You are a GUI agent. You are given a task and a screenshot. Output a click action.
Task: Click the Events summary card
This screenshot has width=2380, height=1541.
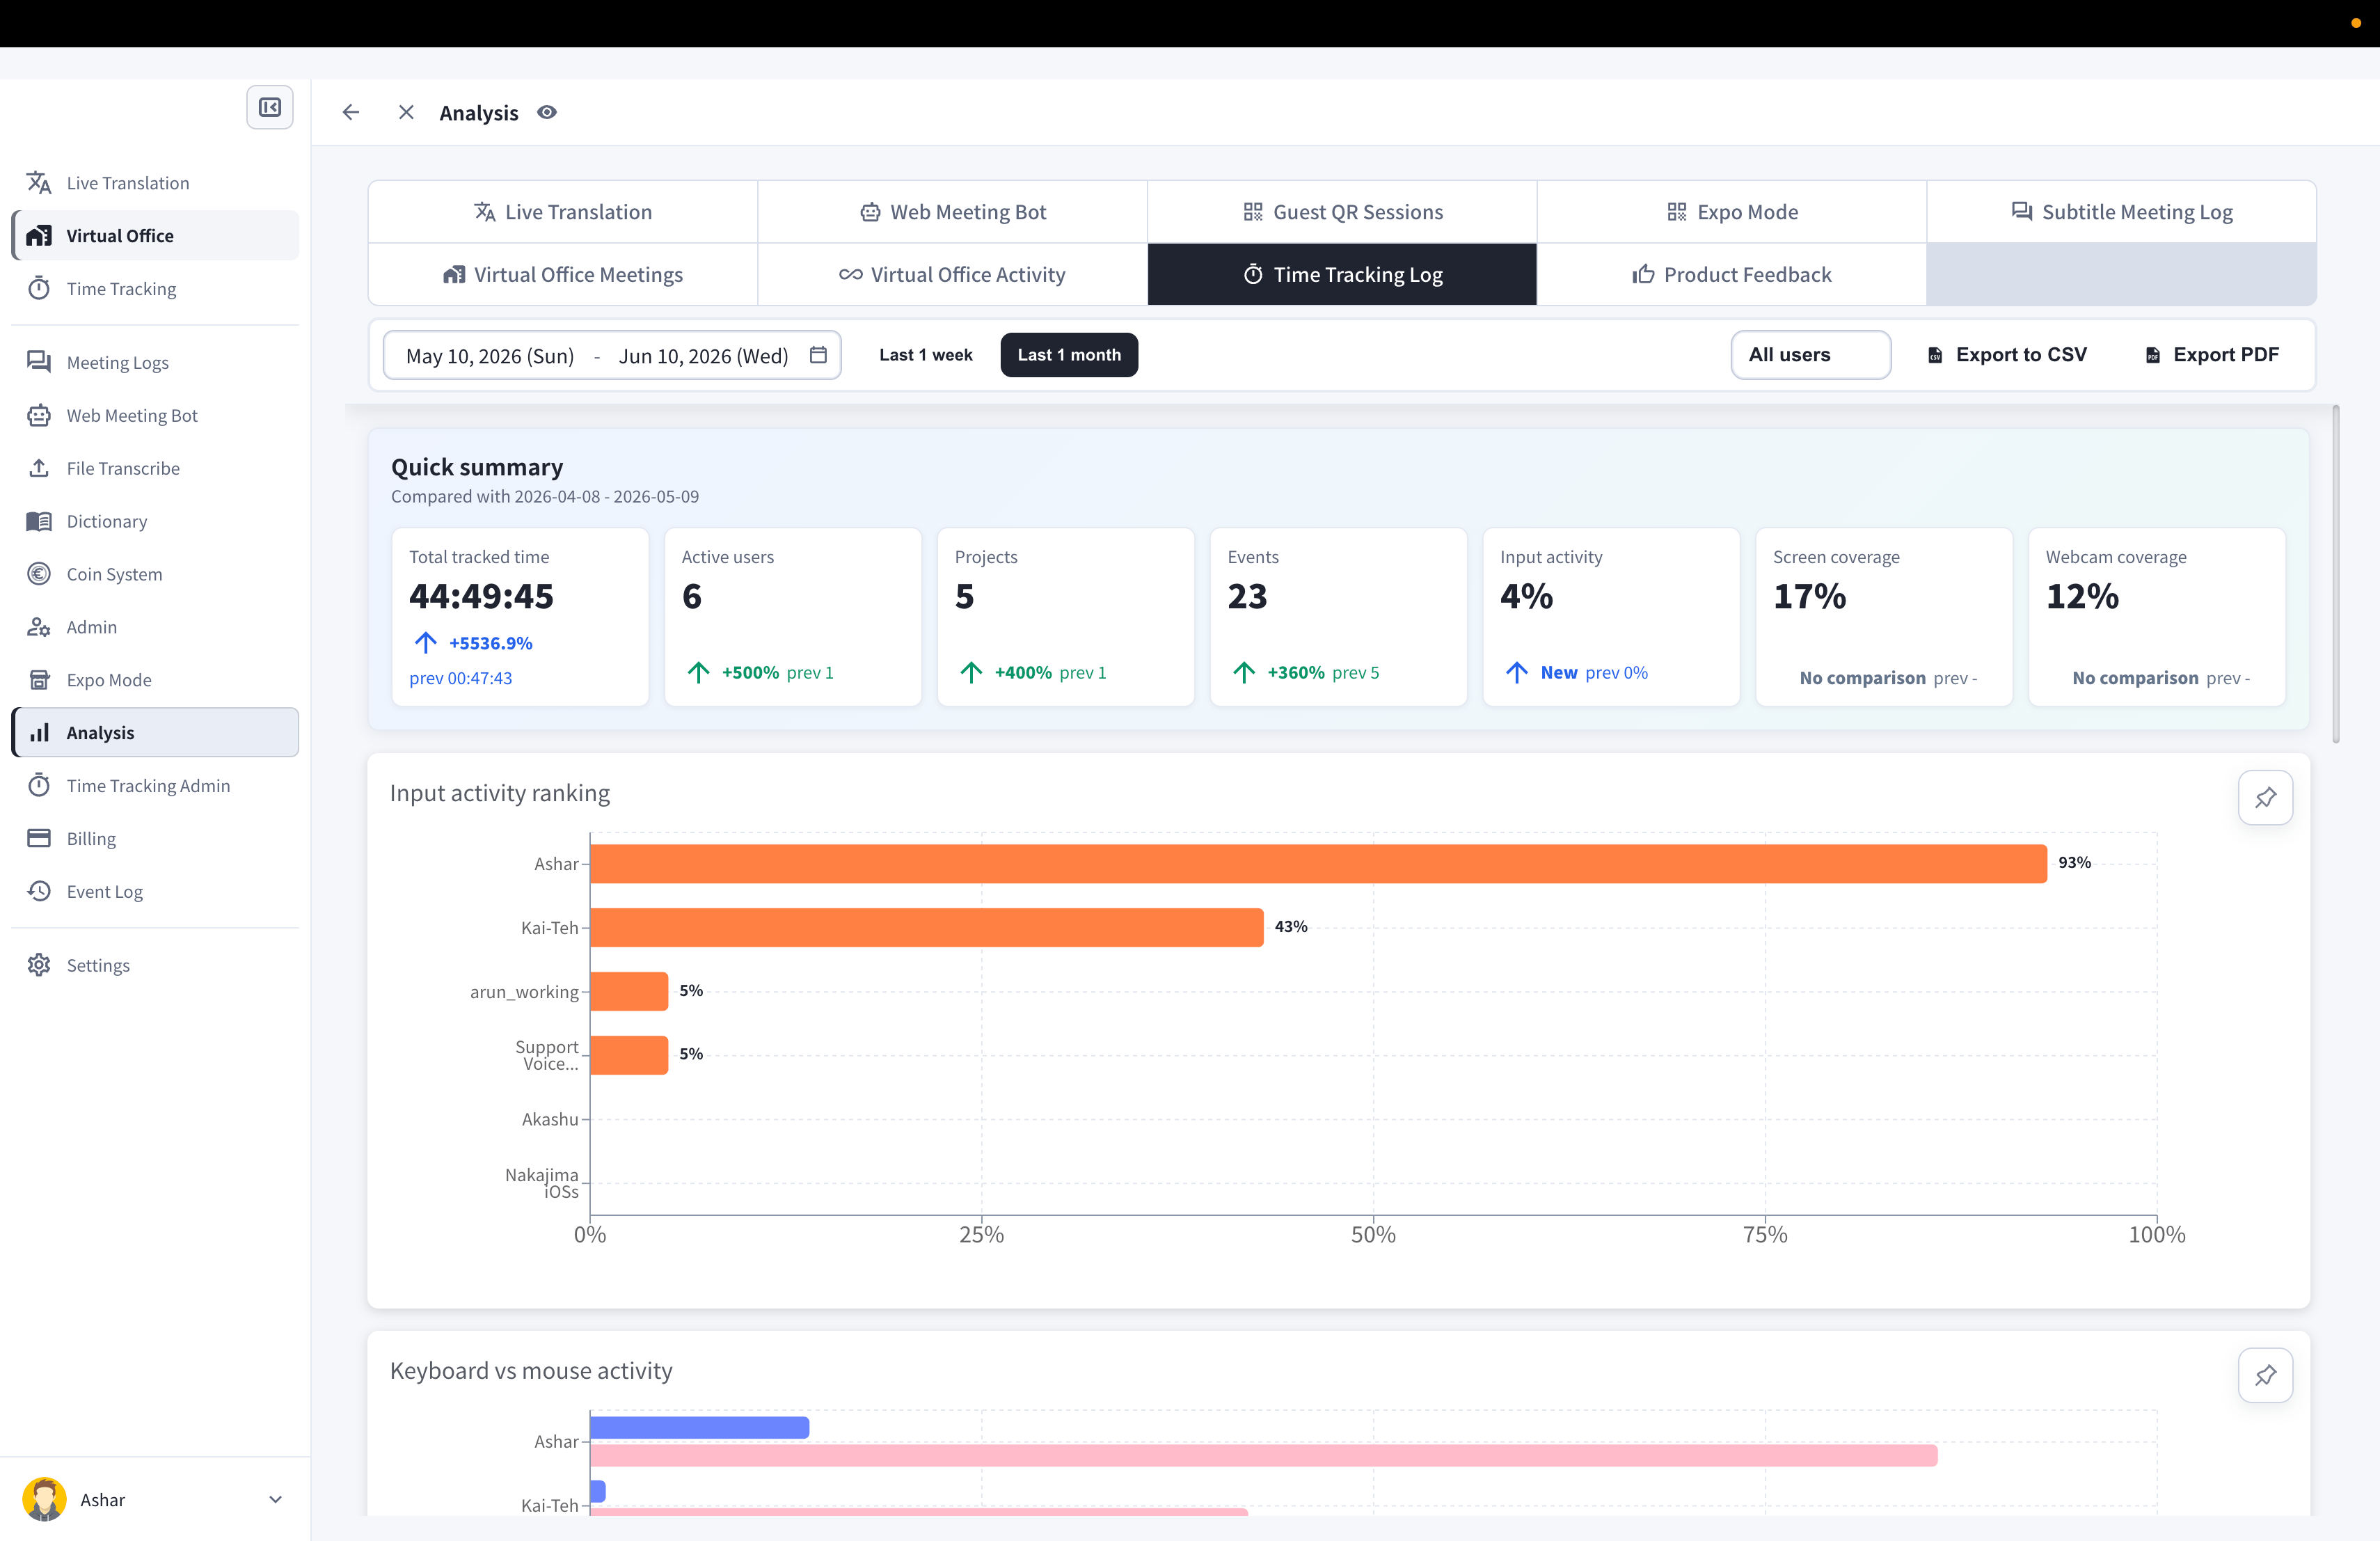pos(1339,617)
